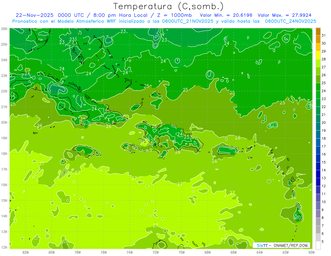Viewport: 331px width, 256px height.
Task: Click the colorbar legend value 28
Action: 324,59
